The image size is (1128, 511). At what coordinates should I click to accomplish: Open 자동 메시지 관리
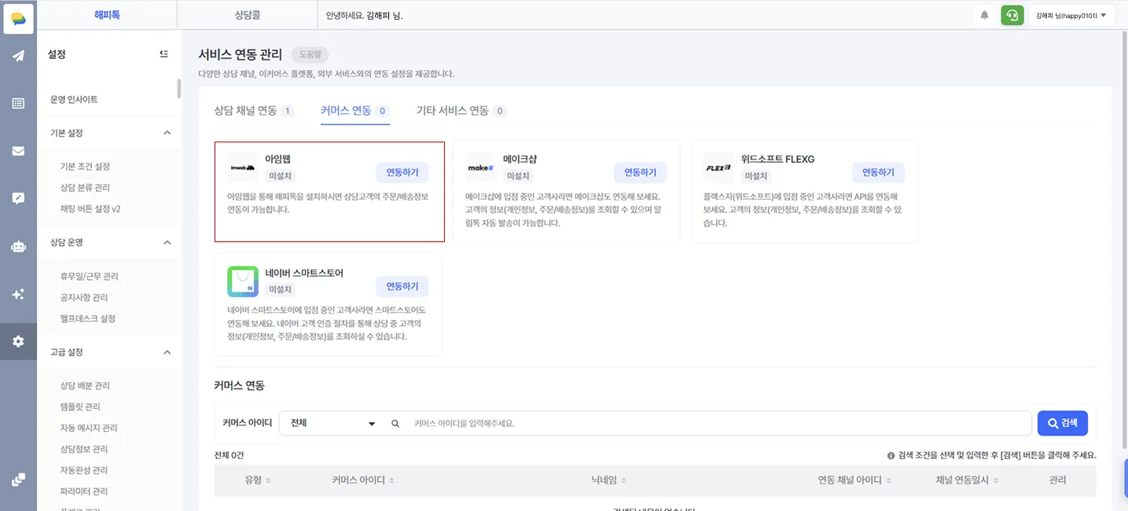88,428
